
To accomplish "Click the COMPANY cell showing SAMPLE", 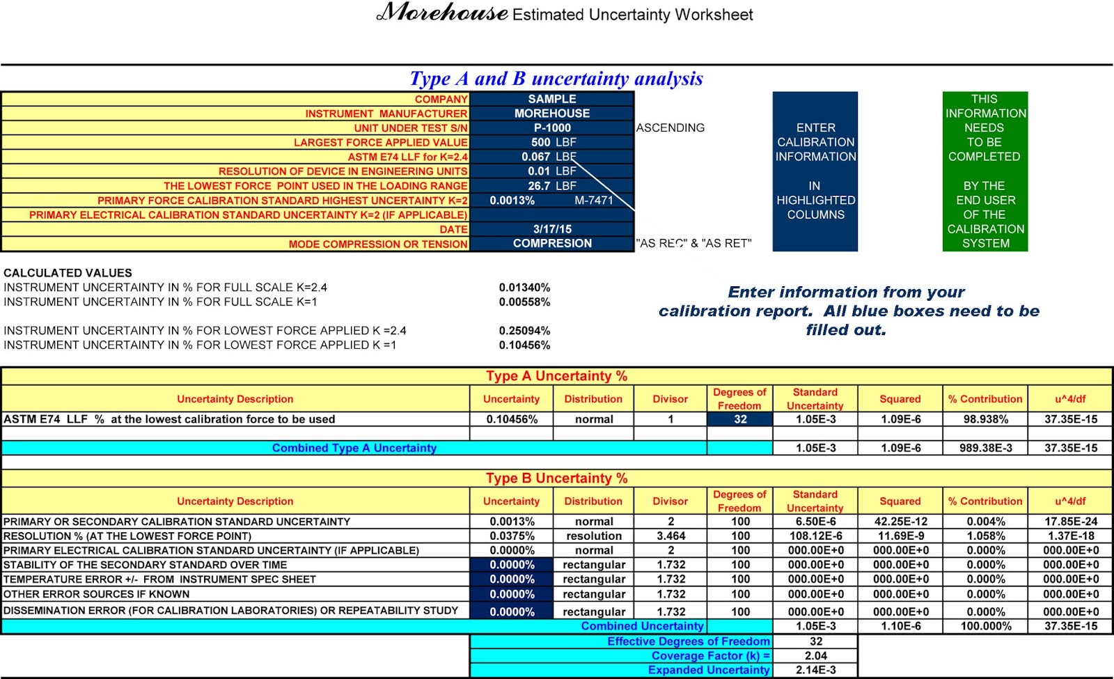I will [551, 99].
